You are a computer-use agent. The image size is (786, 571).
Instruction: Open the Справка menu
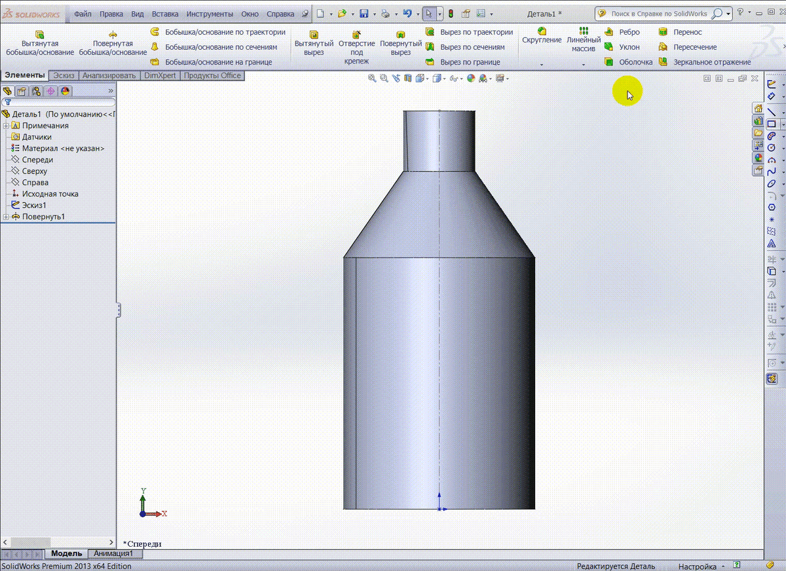280,14
